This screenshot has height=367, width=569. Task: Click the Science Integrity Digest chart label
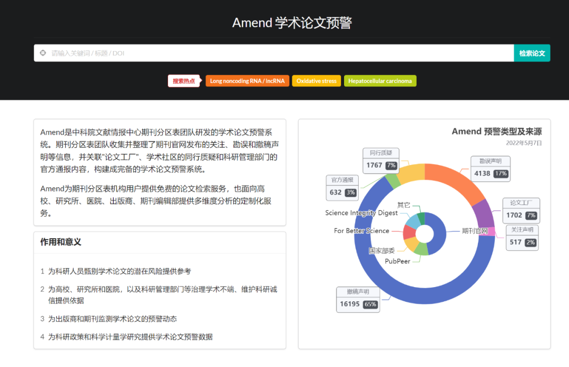point(361,213)
